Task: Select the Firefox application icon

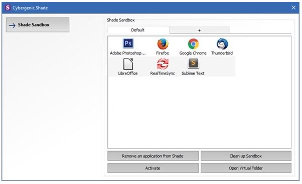Action: (x=163, y=43)
